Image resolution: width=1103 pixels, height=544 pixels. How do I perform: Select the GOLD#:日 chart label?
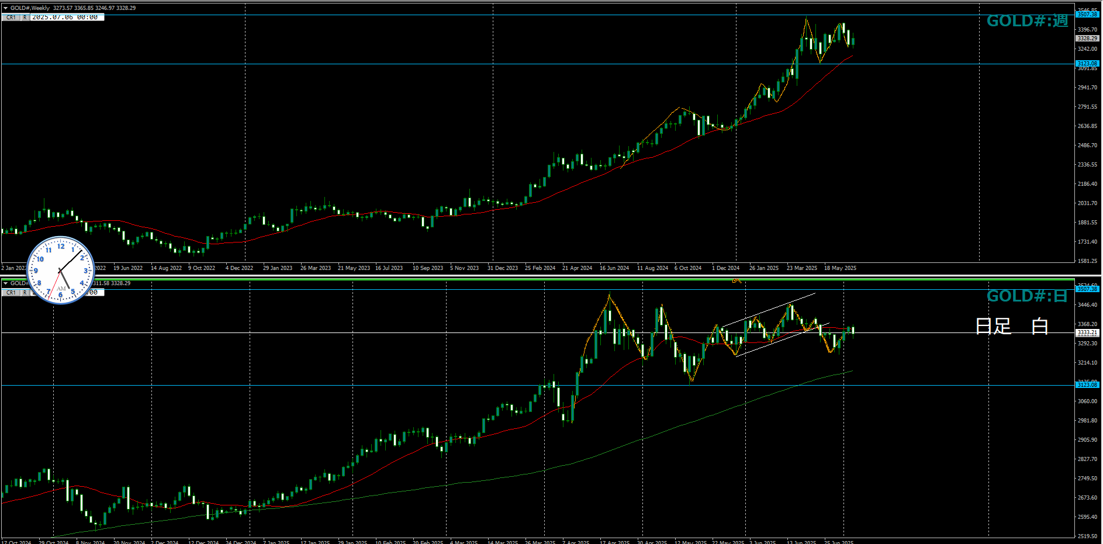click(1027, 296)
